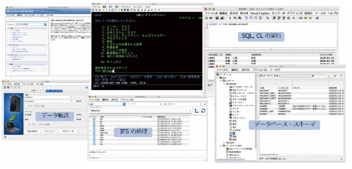This screenshot has height=169, width=352.
Task: Click the help icon in Data Transfer window
Action: pyautogui.click(x=87, y=87)
